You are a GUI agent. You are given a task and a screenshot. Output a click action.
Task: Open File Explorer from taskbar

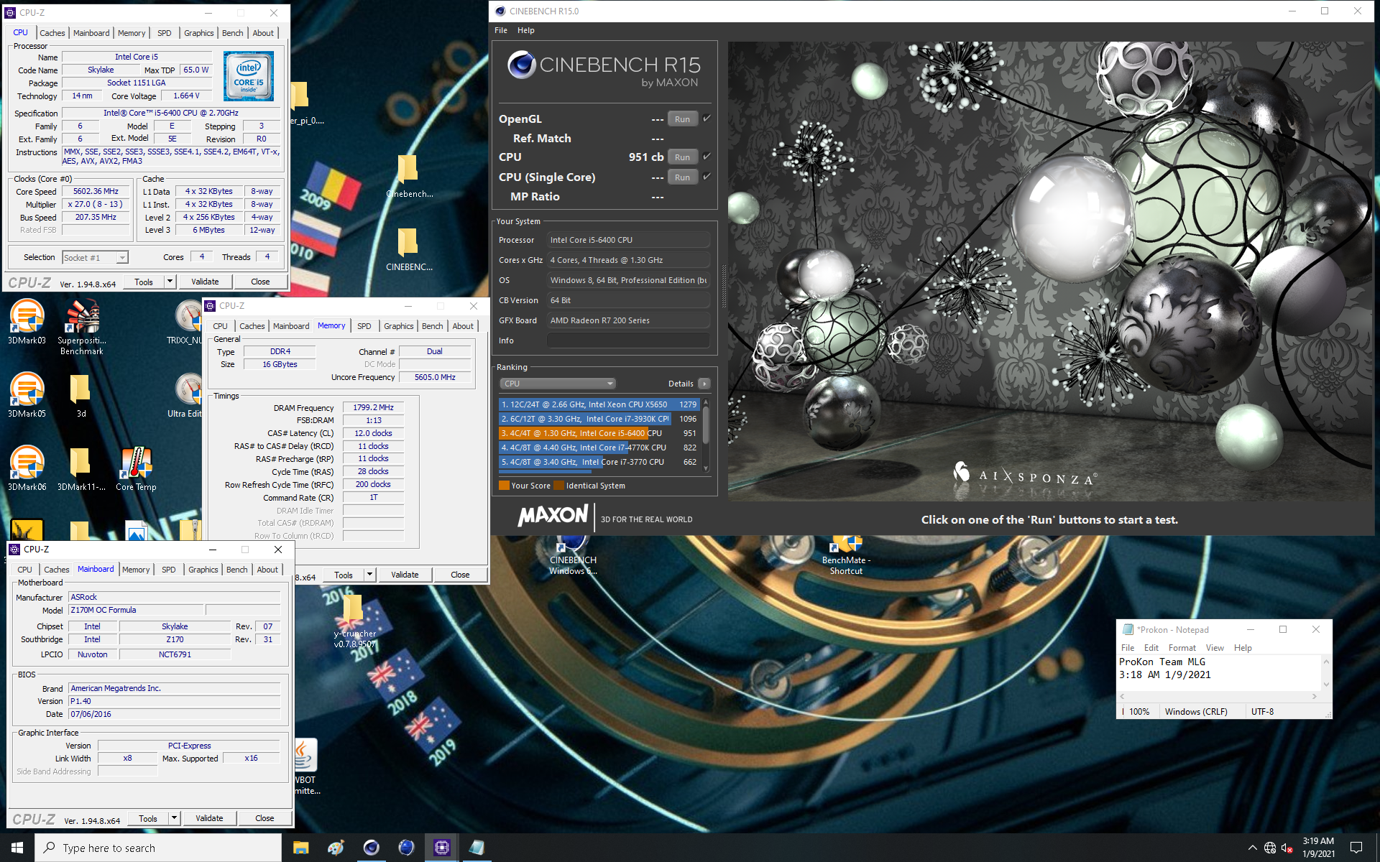click(300, 848)
